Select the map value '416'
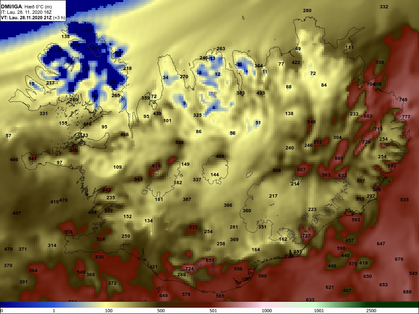The height and width of the screenshot is (314, 419). coord(87,124)
